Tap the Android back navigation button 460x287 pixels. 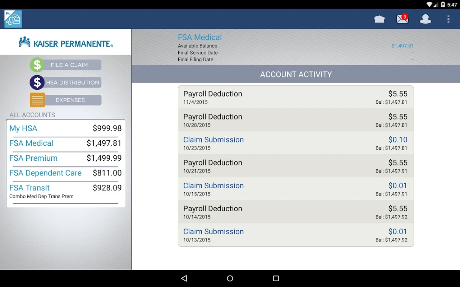click(x=184, y=278)
